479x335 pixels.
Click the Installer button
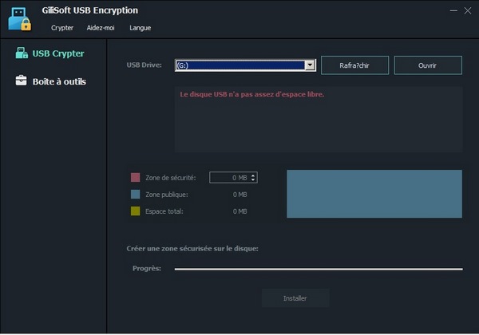pos(295,298)
